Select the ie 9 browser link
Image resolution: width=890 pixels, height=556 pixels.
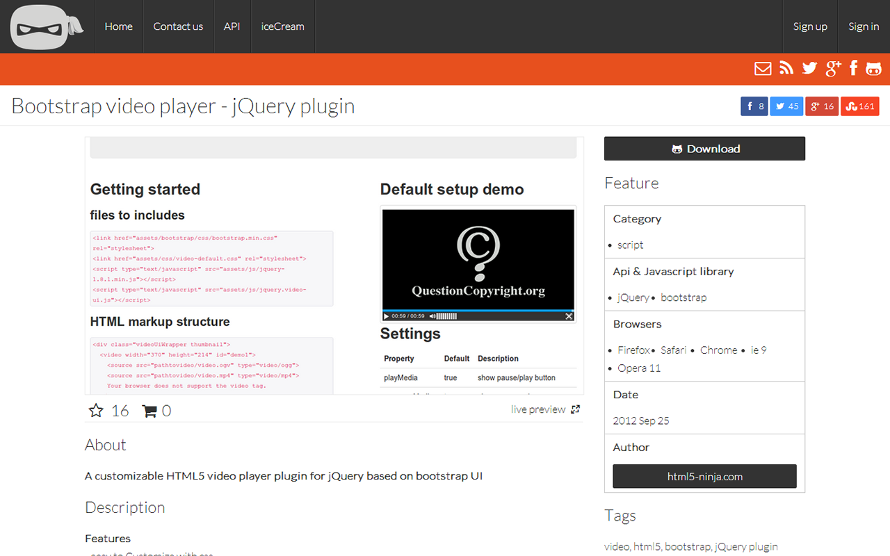759,350
